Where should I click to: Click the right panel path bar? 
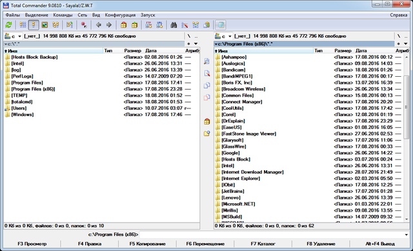tap(304, 44)
